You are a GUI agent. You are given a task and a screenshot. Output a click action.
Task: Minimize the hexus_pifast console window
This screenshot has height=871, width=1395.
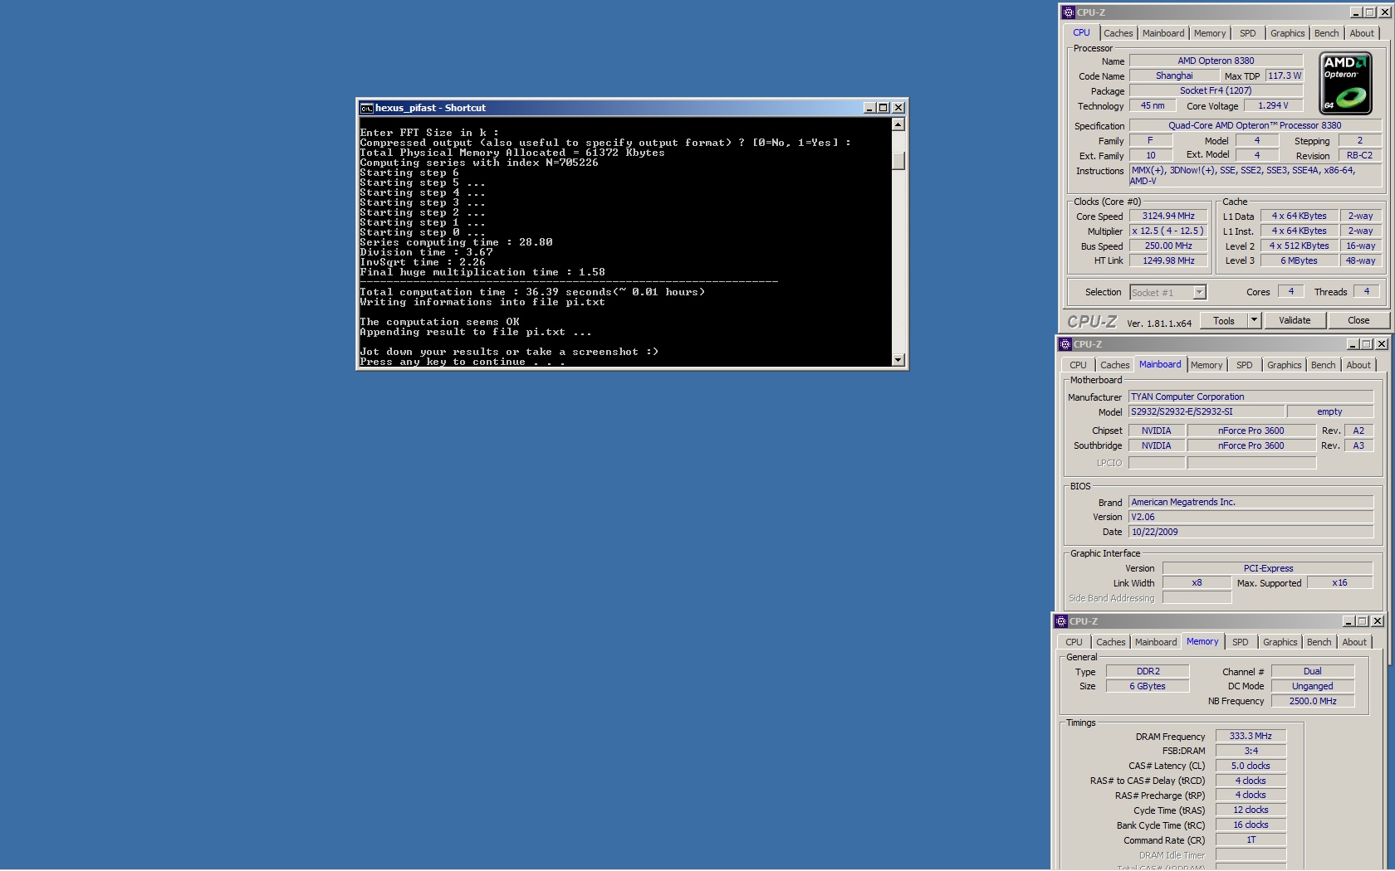869,108
